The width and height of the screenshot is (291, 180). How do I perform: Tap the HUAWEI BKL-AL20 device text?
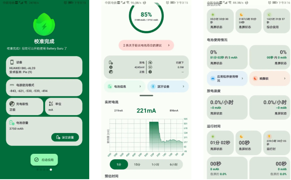point(22,68)
